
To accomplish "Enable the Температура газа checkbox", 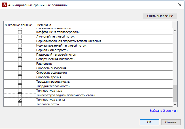I will (20, 91).
